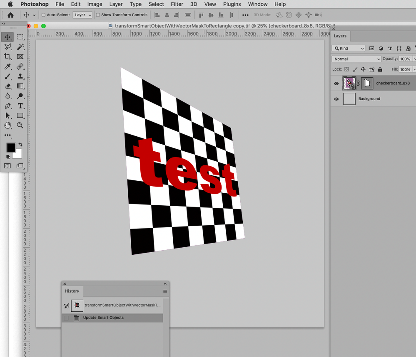Open more align options ellipsis
The width and height of the screenshot is (416, 357).
click(x=245, y=15)
